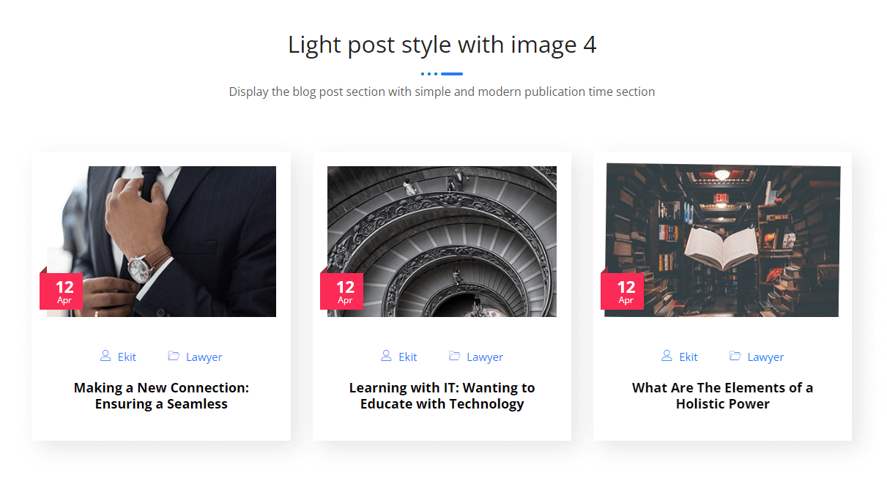Click the author icon in the spiral staircase post

386,356
